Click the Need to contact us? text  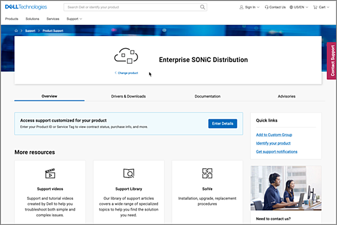click(273, 219)
